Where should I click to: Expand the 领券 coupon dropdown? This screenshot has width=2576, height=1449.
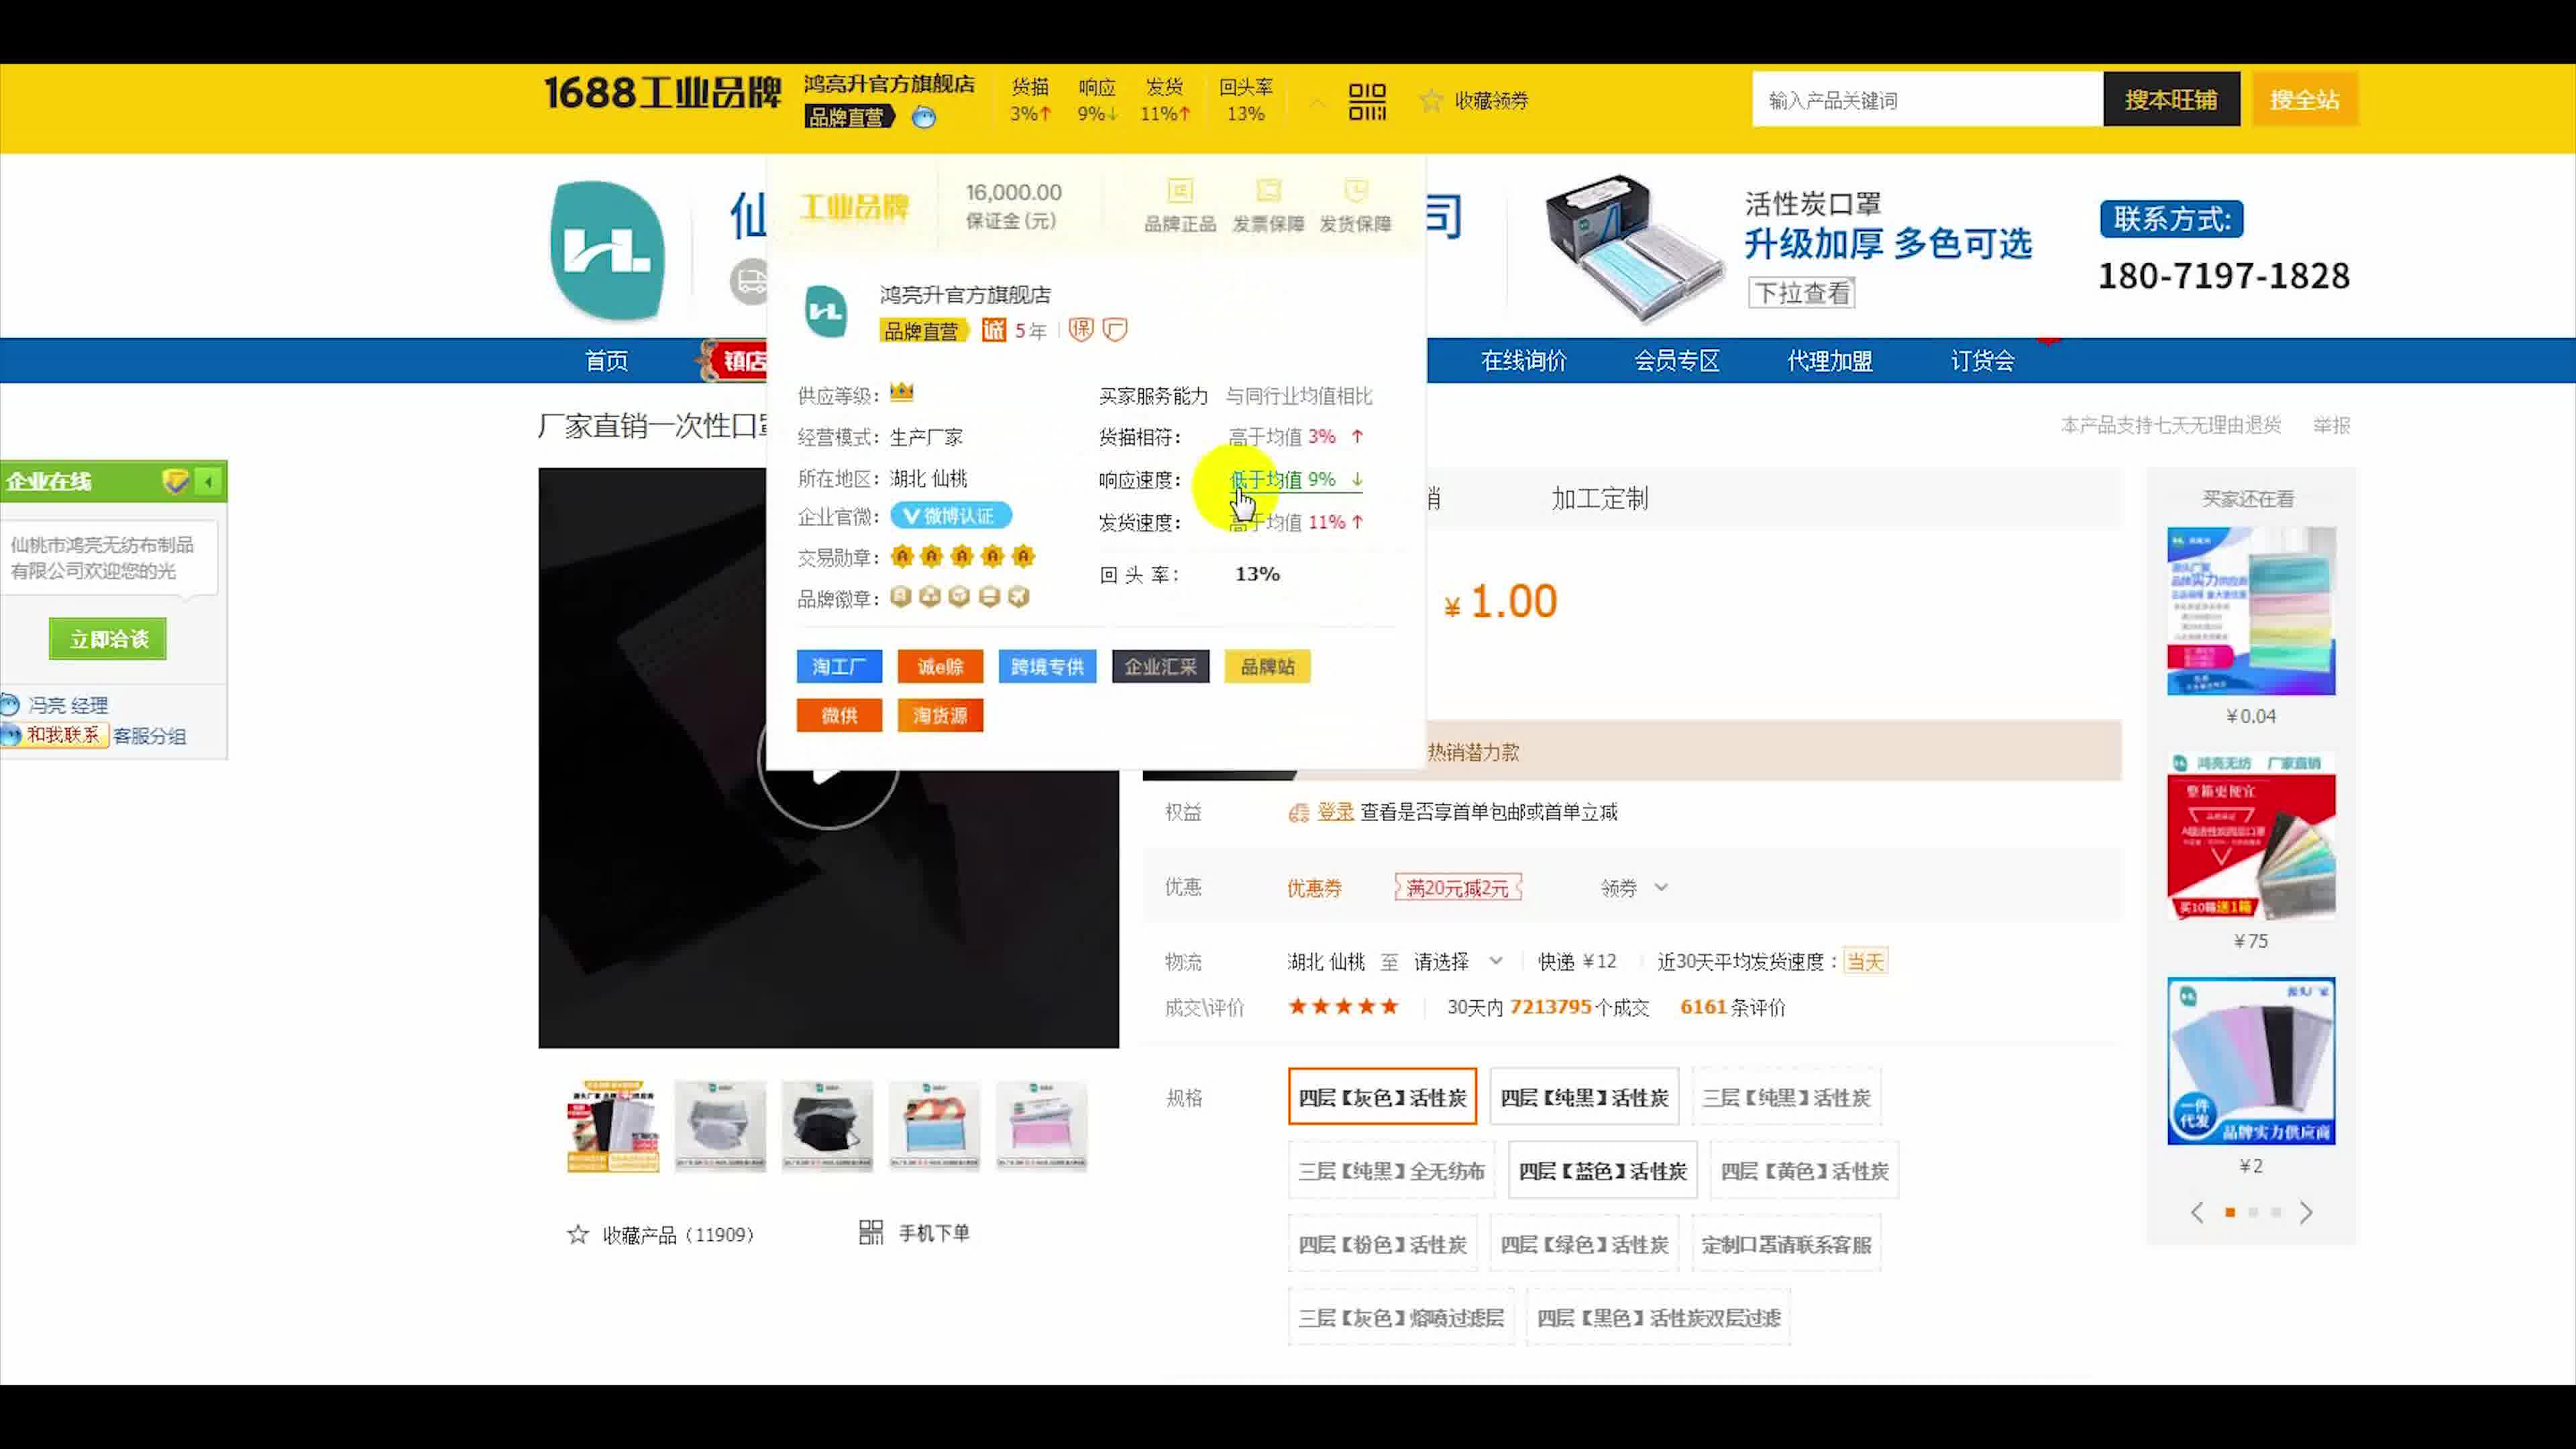pyautogui.click(x=1634, y=888)
